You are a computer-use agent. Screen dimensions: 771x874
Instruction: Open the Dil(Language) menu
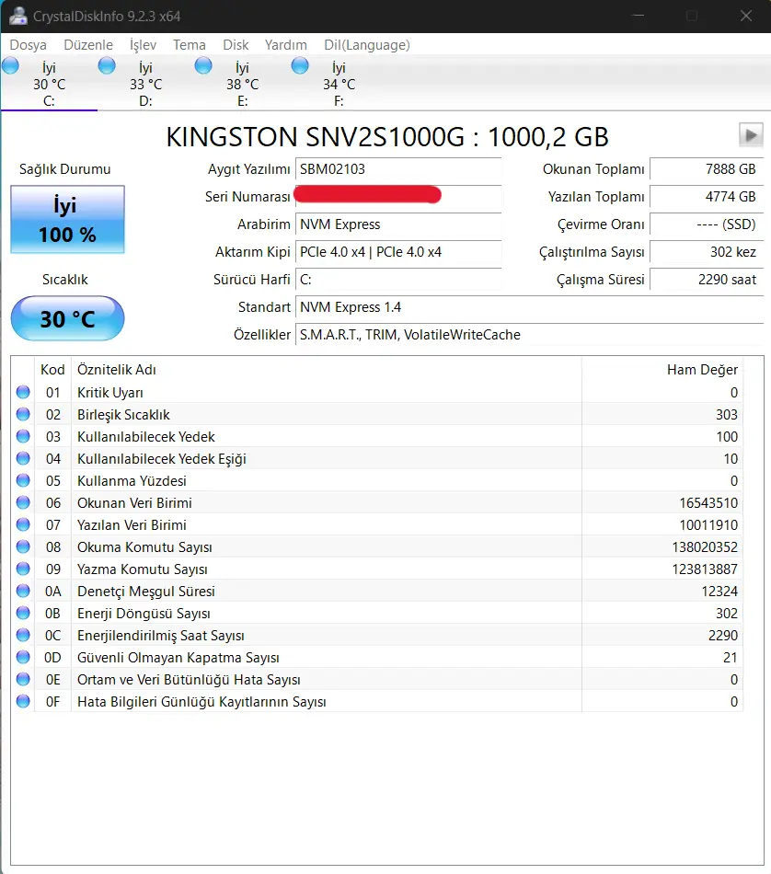coord(367,44)
